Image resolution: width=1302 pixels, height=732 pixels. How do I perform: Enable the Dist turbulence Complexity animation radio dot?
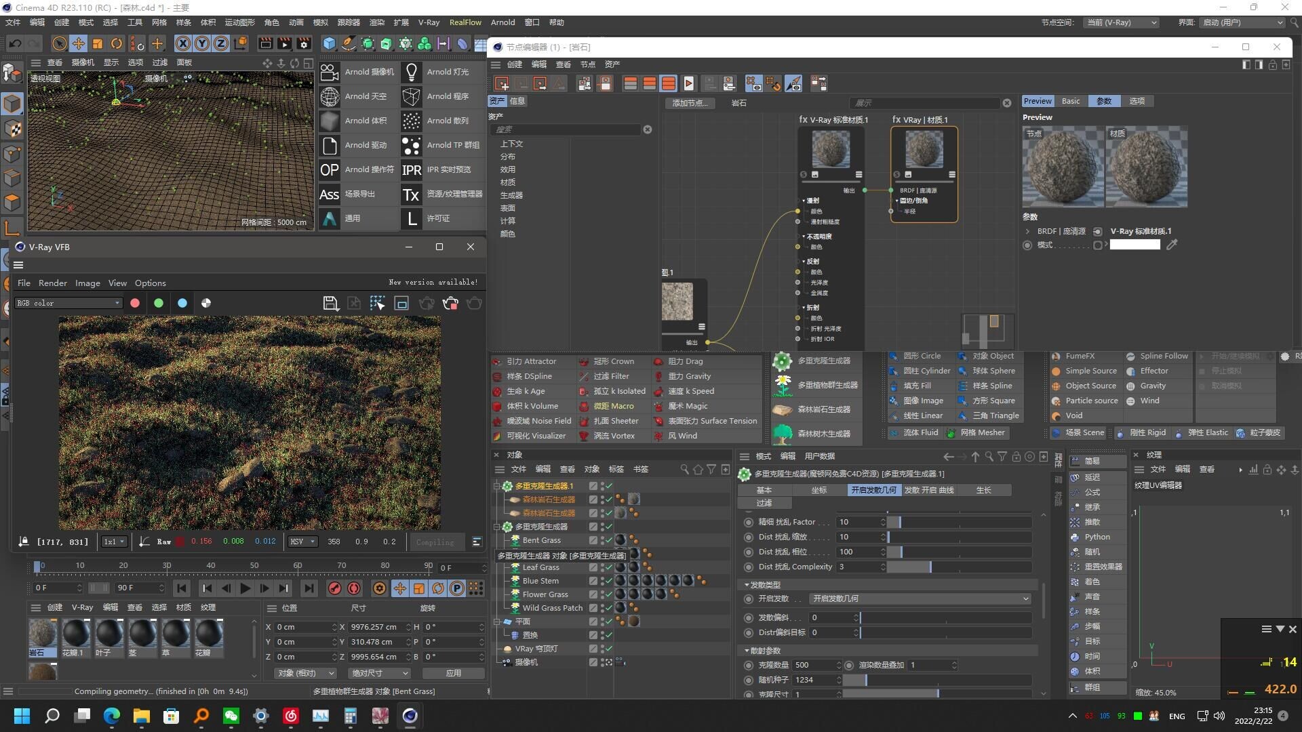click(x=749, y=567)
